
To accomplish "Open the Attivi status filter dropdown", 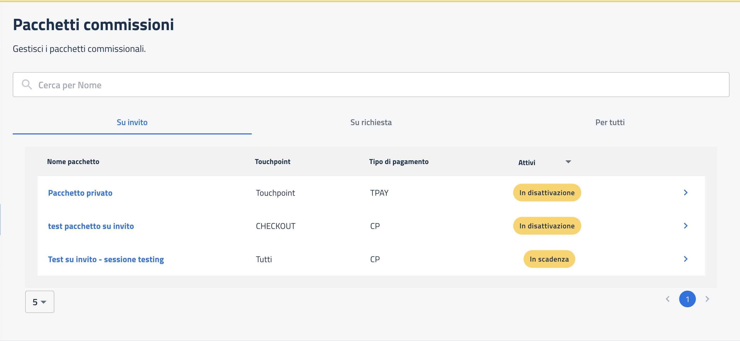I will point(527,162).
